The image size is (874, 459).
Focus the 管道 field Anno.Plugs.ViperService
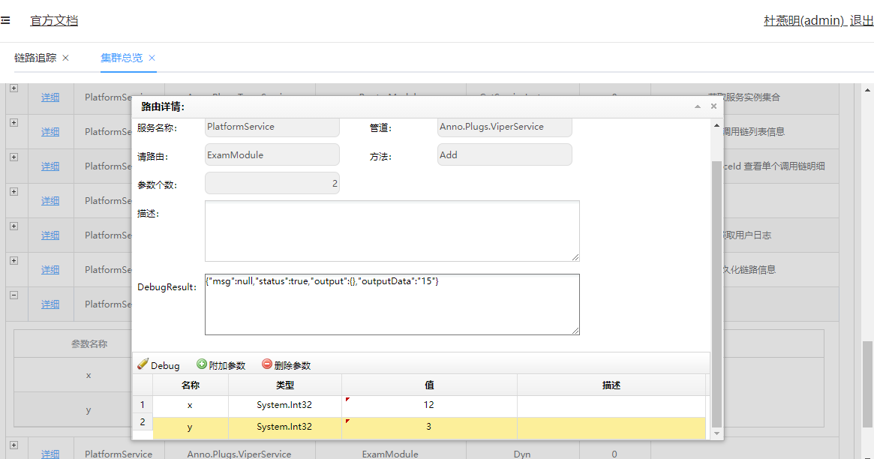point(504,127)
